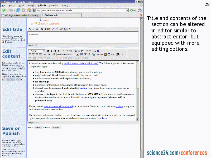Click the Firefox home button
211x158 pixels.
(x=29, y=10)
